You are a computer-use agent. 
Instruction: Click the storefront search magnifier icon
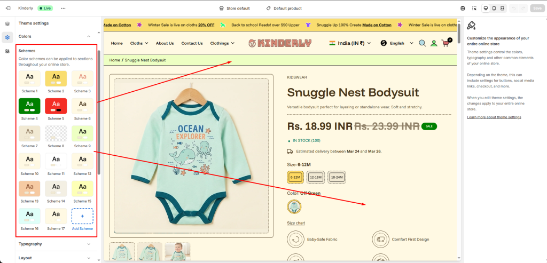[422, 43]
